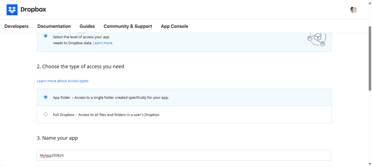This screenshot has height=167, width=372.
Task: Go to App Console
Action: [174, 26]
